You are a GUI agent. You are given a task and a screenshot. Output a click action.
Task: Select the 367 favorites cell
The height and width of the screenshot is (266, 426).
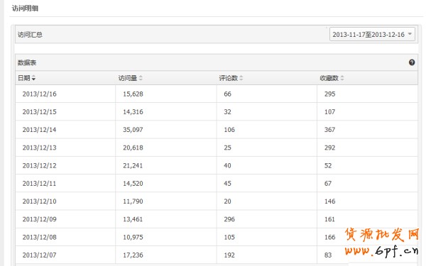(330, 130)
